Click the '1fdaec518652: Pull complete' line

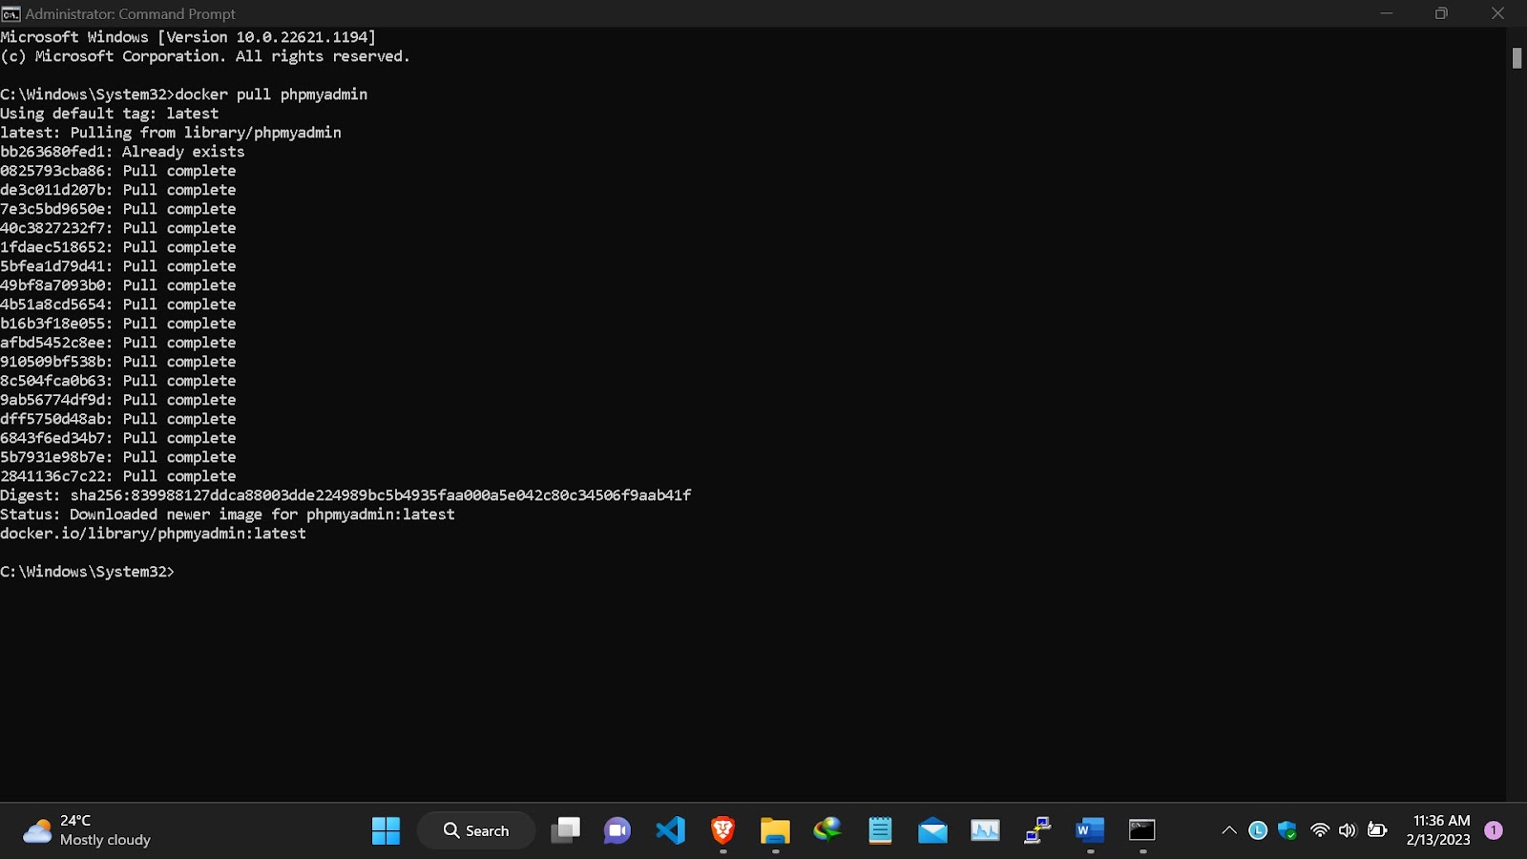118,247
